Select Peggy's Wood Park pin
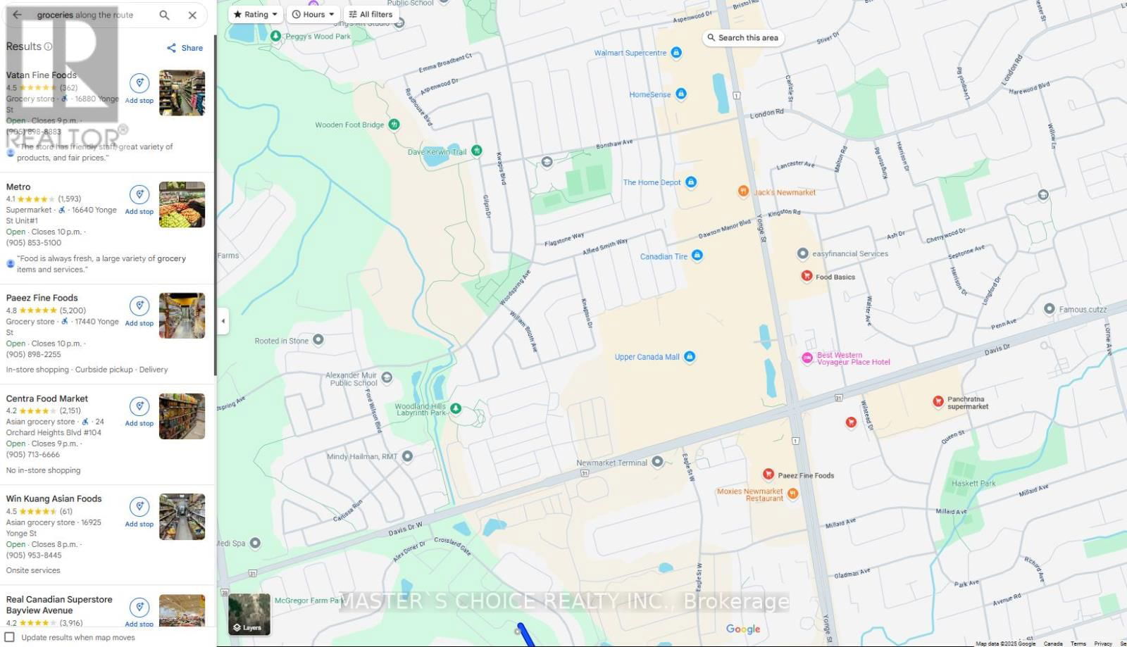 coord(275,36)
